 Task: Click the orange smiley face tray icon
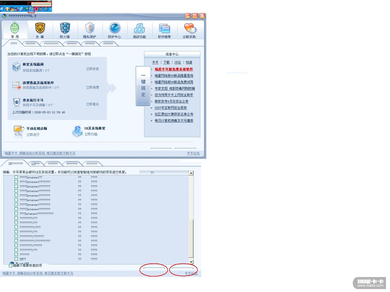point(7,9)
